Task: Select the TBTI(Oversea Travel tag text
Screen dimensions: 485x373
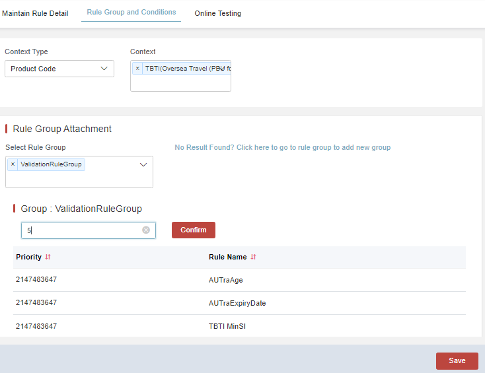Action: pos(188,68)
